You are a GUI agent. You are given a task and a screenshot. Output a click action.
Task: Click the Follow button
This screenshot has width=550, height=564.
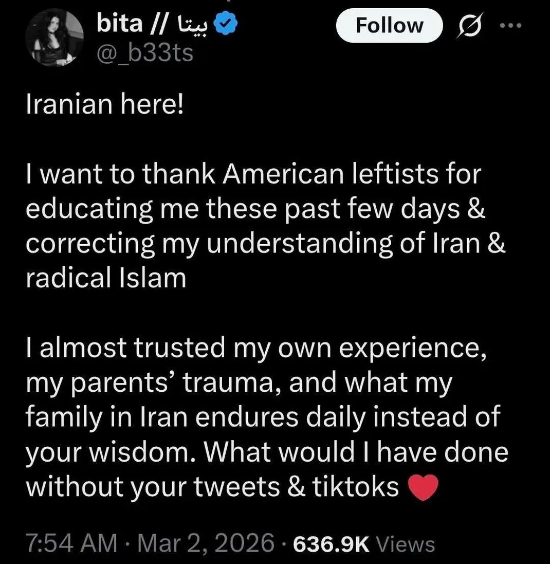[389, 26]
